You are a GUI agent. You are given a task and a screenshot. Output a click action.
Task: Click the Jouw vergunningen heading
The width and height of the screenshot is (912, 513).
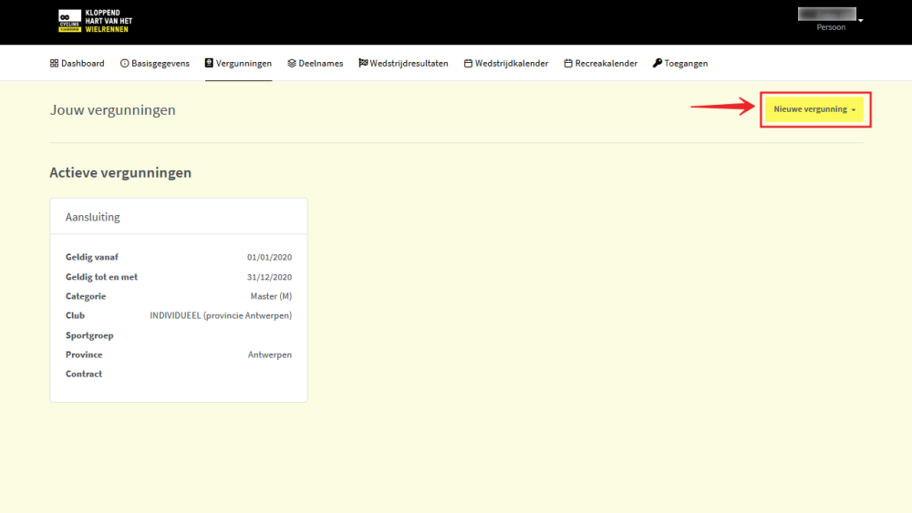click(x=113, y=110)
